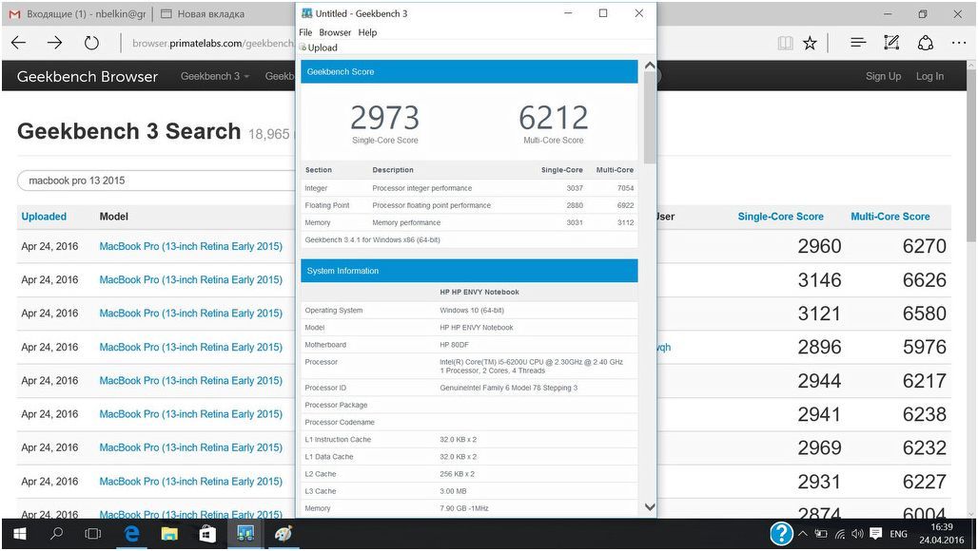Expand the Geekbench 3 navbar dropdown
This screenshot has height=551, width=978.
click(215, 76)
